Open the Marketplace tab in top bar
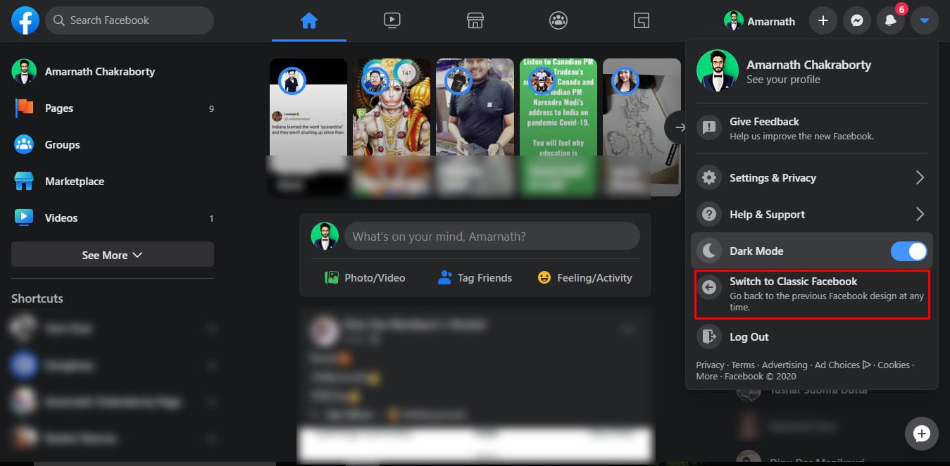 [x=475, y=21]
